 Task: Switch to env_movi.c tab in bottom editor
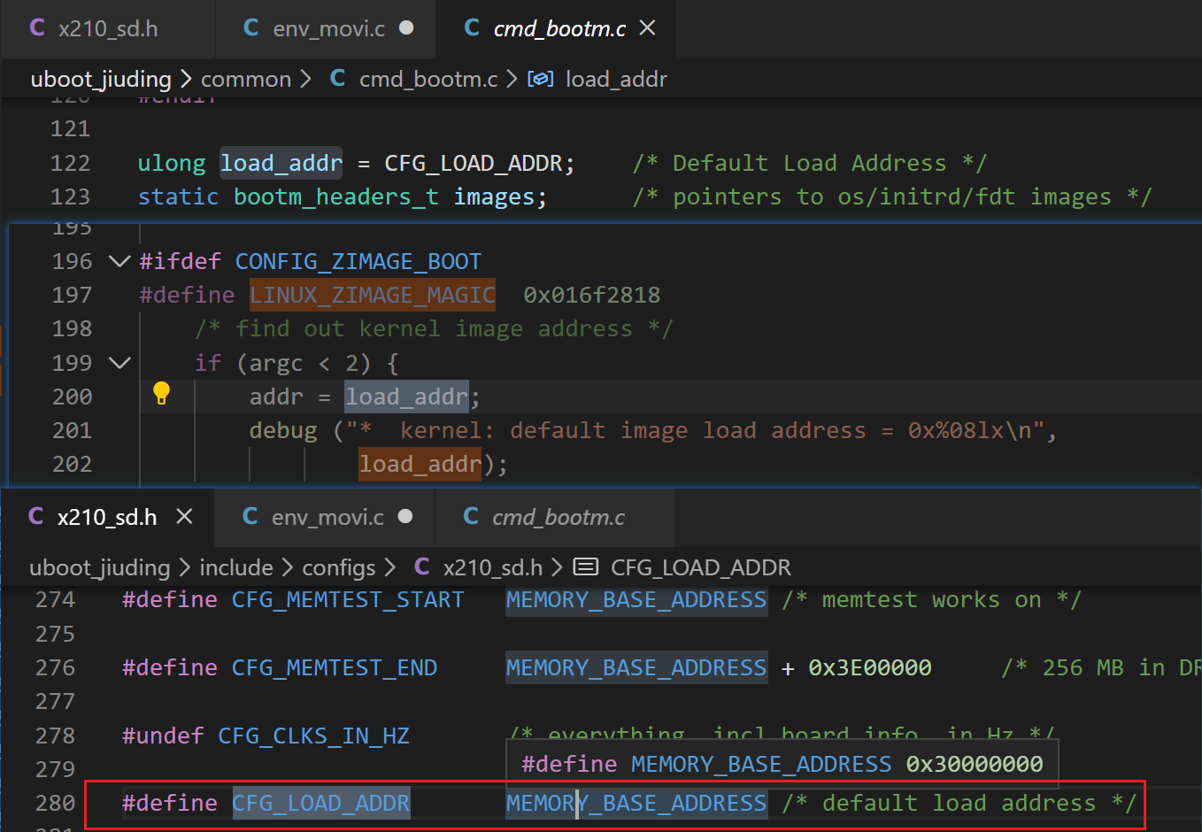[x=325, y=517]
